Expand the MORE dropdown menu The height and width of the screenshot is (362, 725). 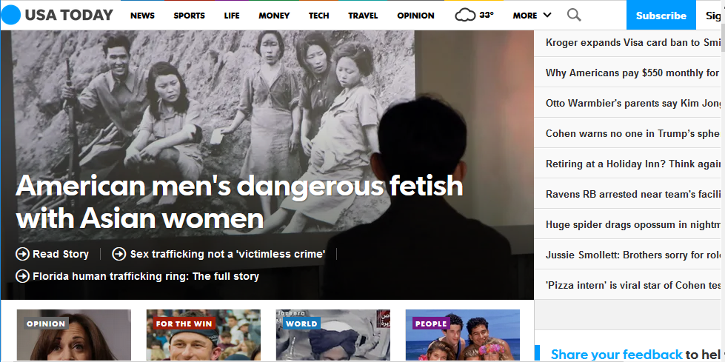[x=532, y=16]
